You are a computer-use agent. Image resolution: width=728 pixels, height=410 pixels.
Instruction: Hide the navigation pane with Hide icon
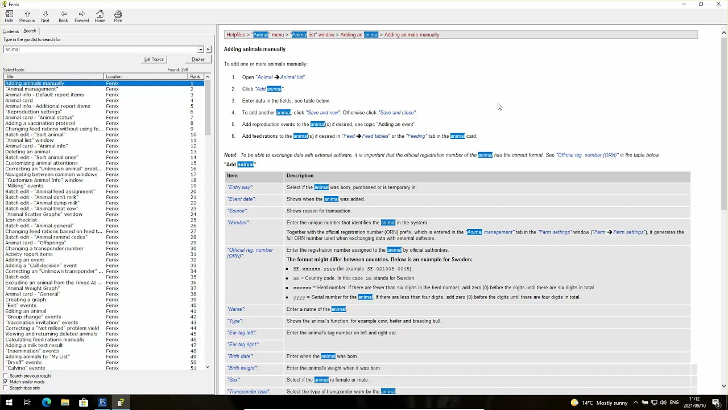tap(9, 17)
